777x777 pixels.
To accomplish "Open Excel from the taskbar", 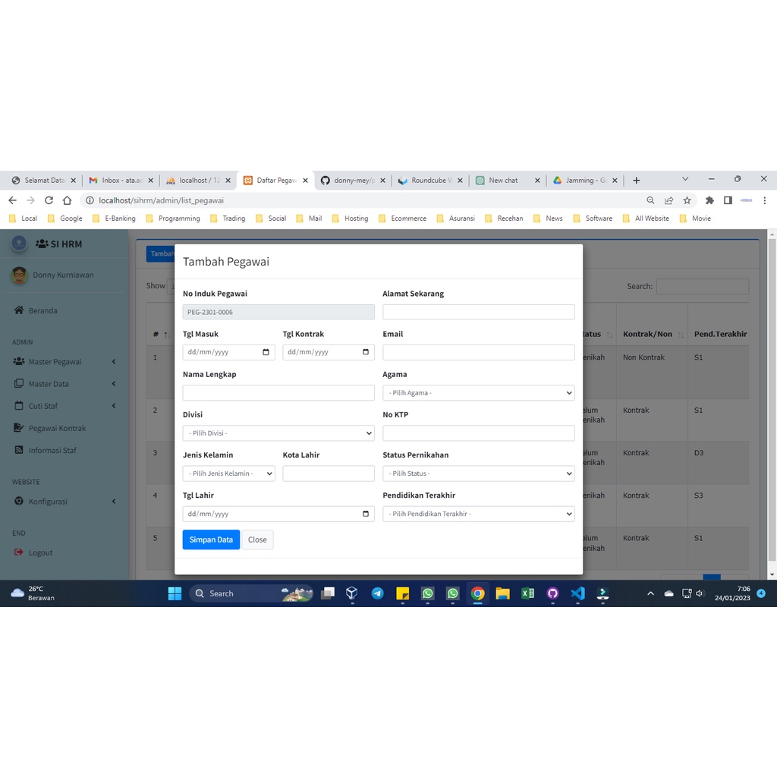I will 528,593.
